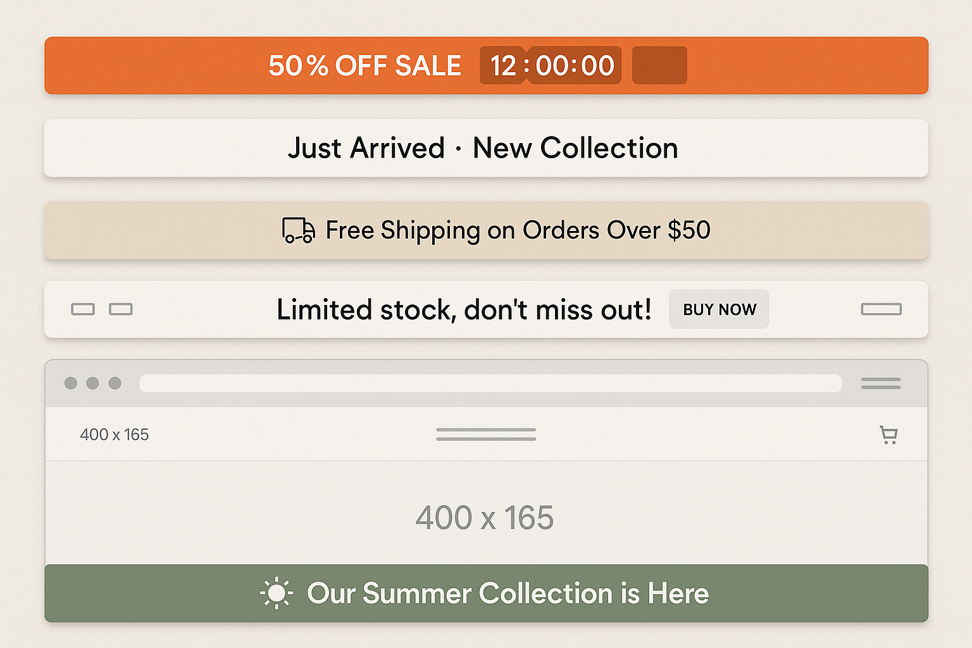The height and width of the screenshot is (648, 972).
Task: Click the 400 x 165 label in the header
Action: click(115, 435)
